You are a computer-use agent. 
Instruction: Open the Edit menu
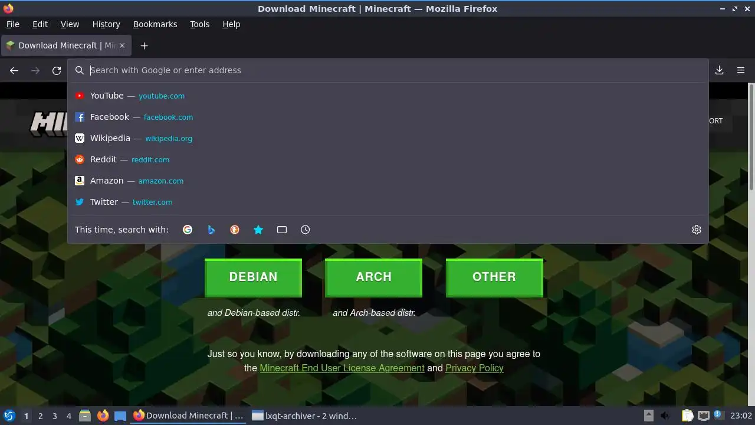[40, 24]
